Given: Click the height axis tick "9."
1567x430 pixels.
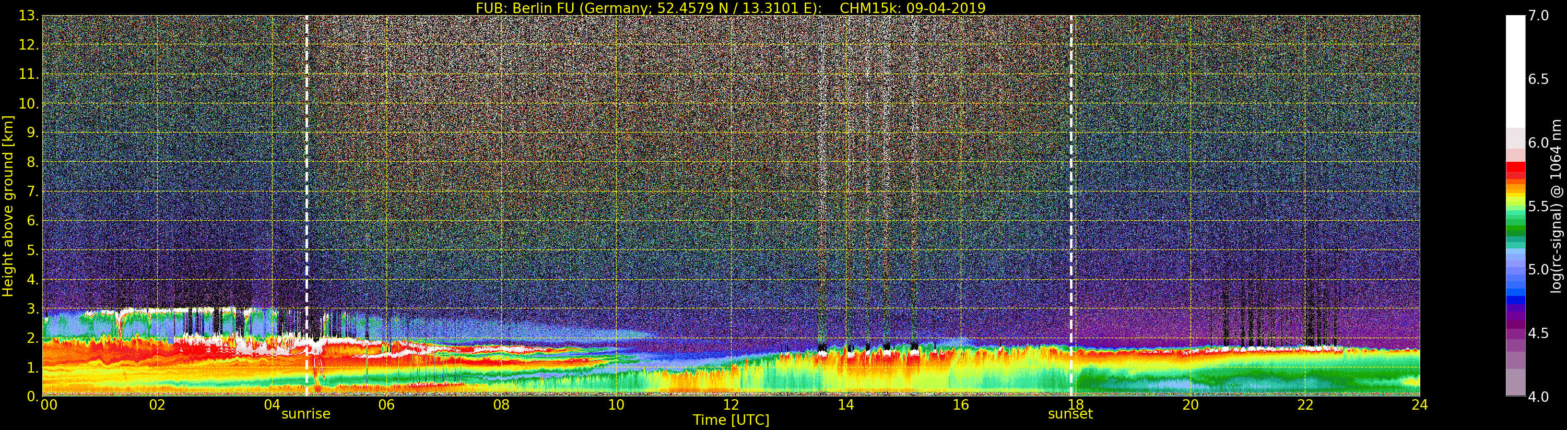Looking at the screenshot, I should pos(33,133).
